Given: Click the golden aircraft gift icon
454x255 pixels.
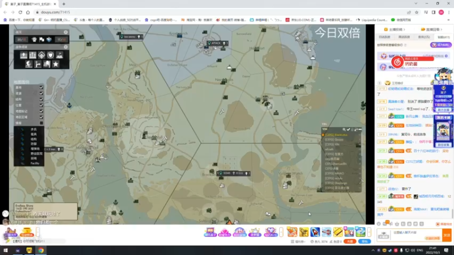Looking at the screenshot, I should [x=304, y=232].
